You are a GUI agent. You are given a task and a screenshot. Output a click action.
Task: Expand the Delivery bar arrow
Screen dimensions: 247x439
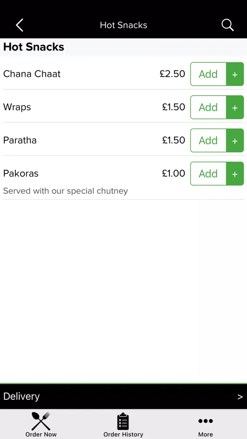tap(240, 397)
